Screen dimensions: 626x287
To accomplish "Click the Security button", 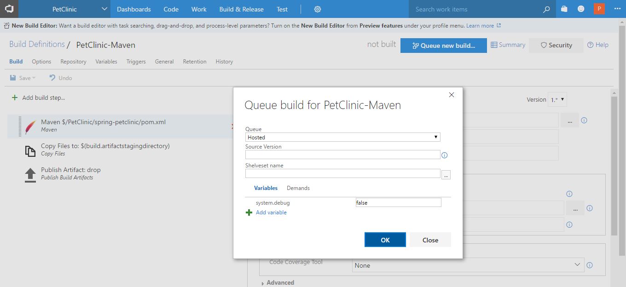I will click(x=556, y=45).
